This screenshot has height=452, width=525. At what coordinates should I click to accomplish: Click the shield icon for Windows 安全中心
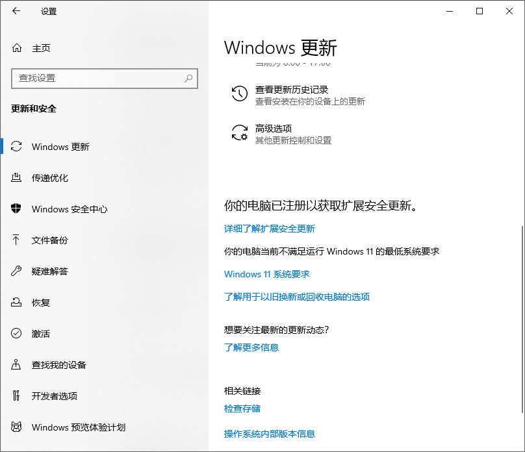pos(16,208)
